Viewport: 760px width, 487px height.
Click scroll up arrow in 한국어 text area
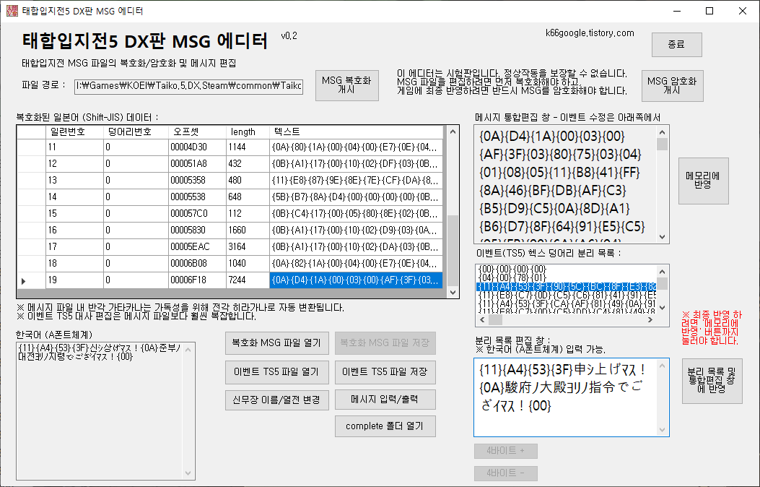point(188,349)
